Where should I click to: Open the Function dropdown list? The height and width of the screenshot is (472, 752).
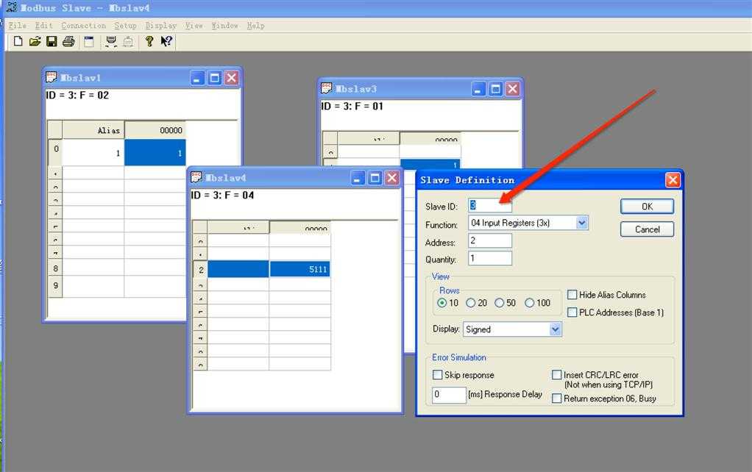(582, 223)
